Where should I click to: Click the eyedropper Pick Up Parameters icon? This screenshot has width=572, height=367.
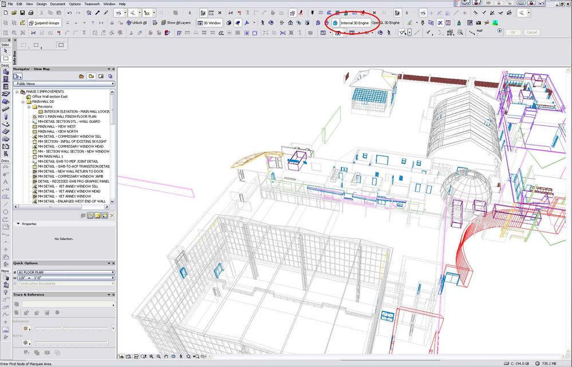97,13
